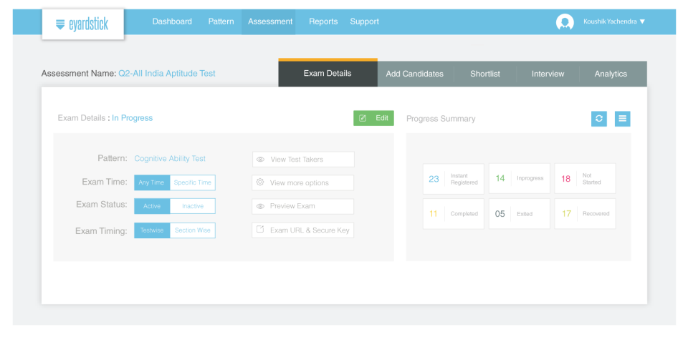The image size is (688, 342).
Task: Open the 14 Inprogress card
Action: (519, 179)
